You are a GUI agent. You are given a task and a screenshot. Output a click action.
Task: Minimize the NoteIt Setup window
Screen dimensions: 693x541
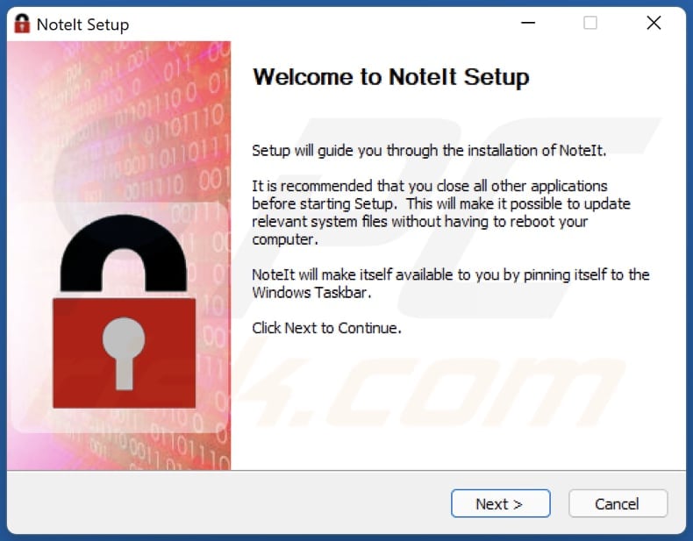(x=527, y=24)
